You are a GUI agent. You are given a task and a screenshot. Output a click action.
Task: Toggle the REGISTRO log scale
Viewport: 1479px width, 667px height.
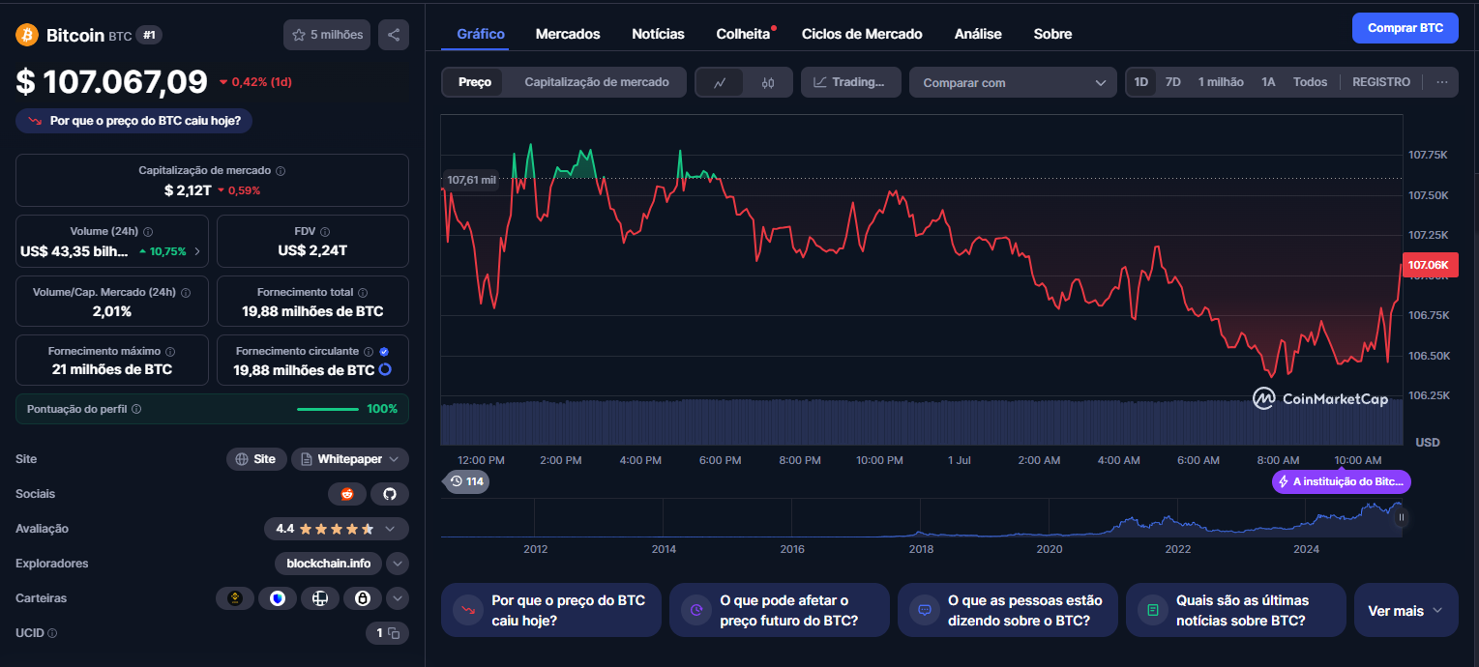point(1381,82)
